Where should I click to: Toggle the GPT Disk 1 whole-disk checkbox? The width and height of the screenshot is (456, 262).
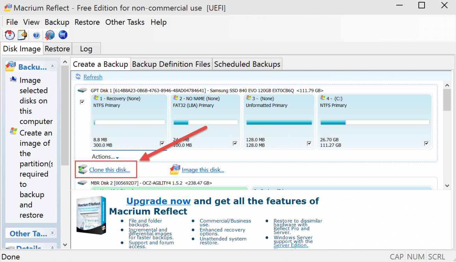tap(82, 102)
